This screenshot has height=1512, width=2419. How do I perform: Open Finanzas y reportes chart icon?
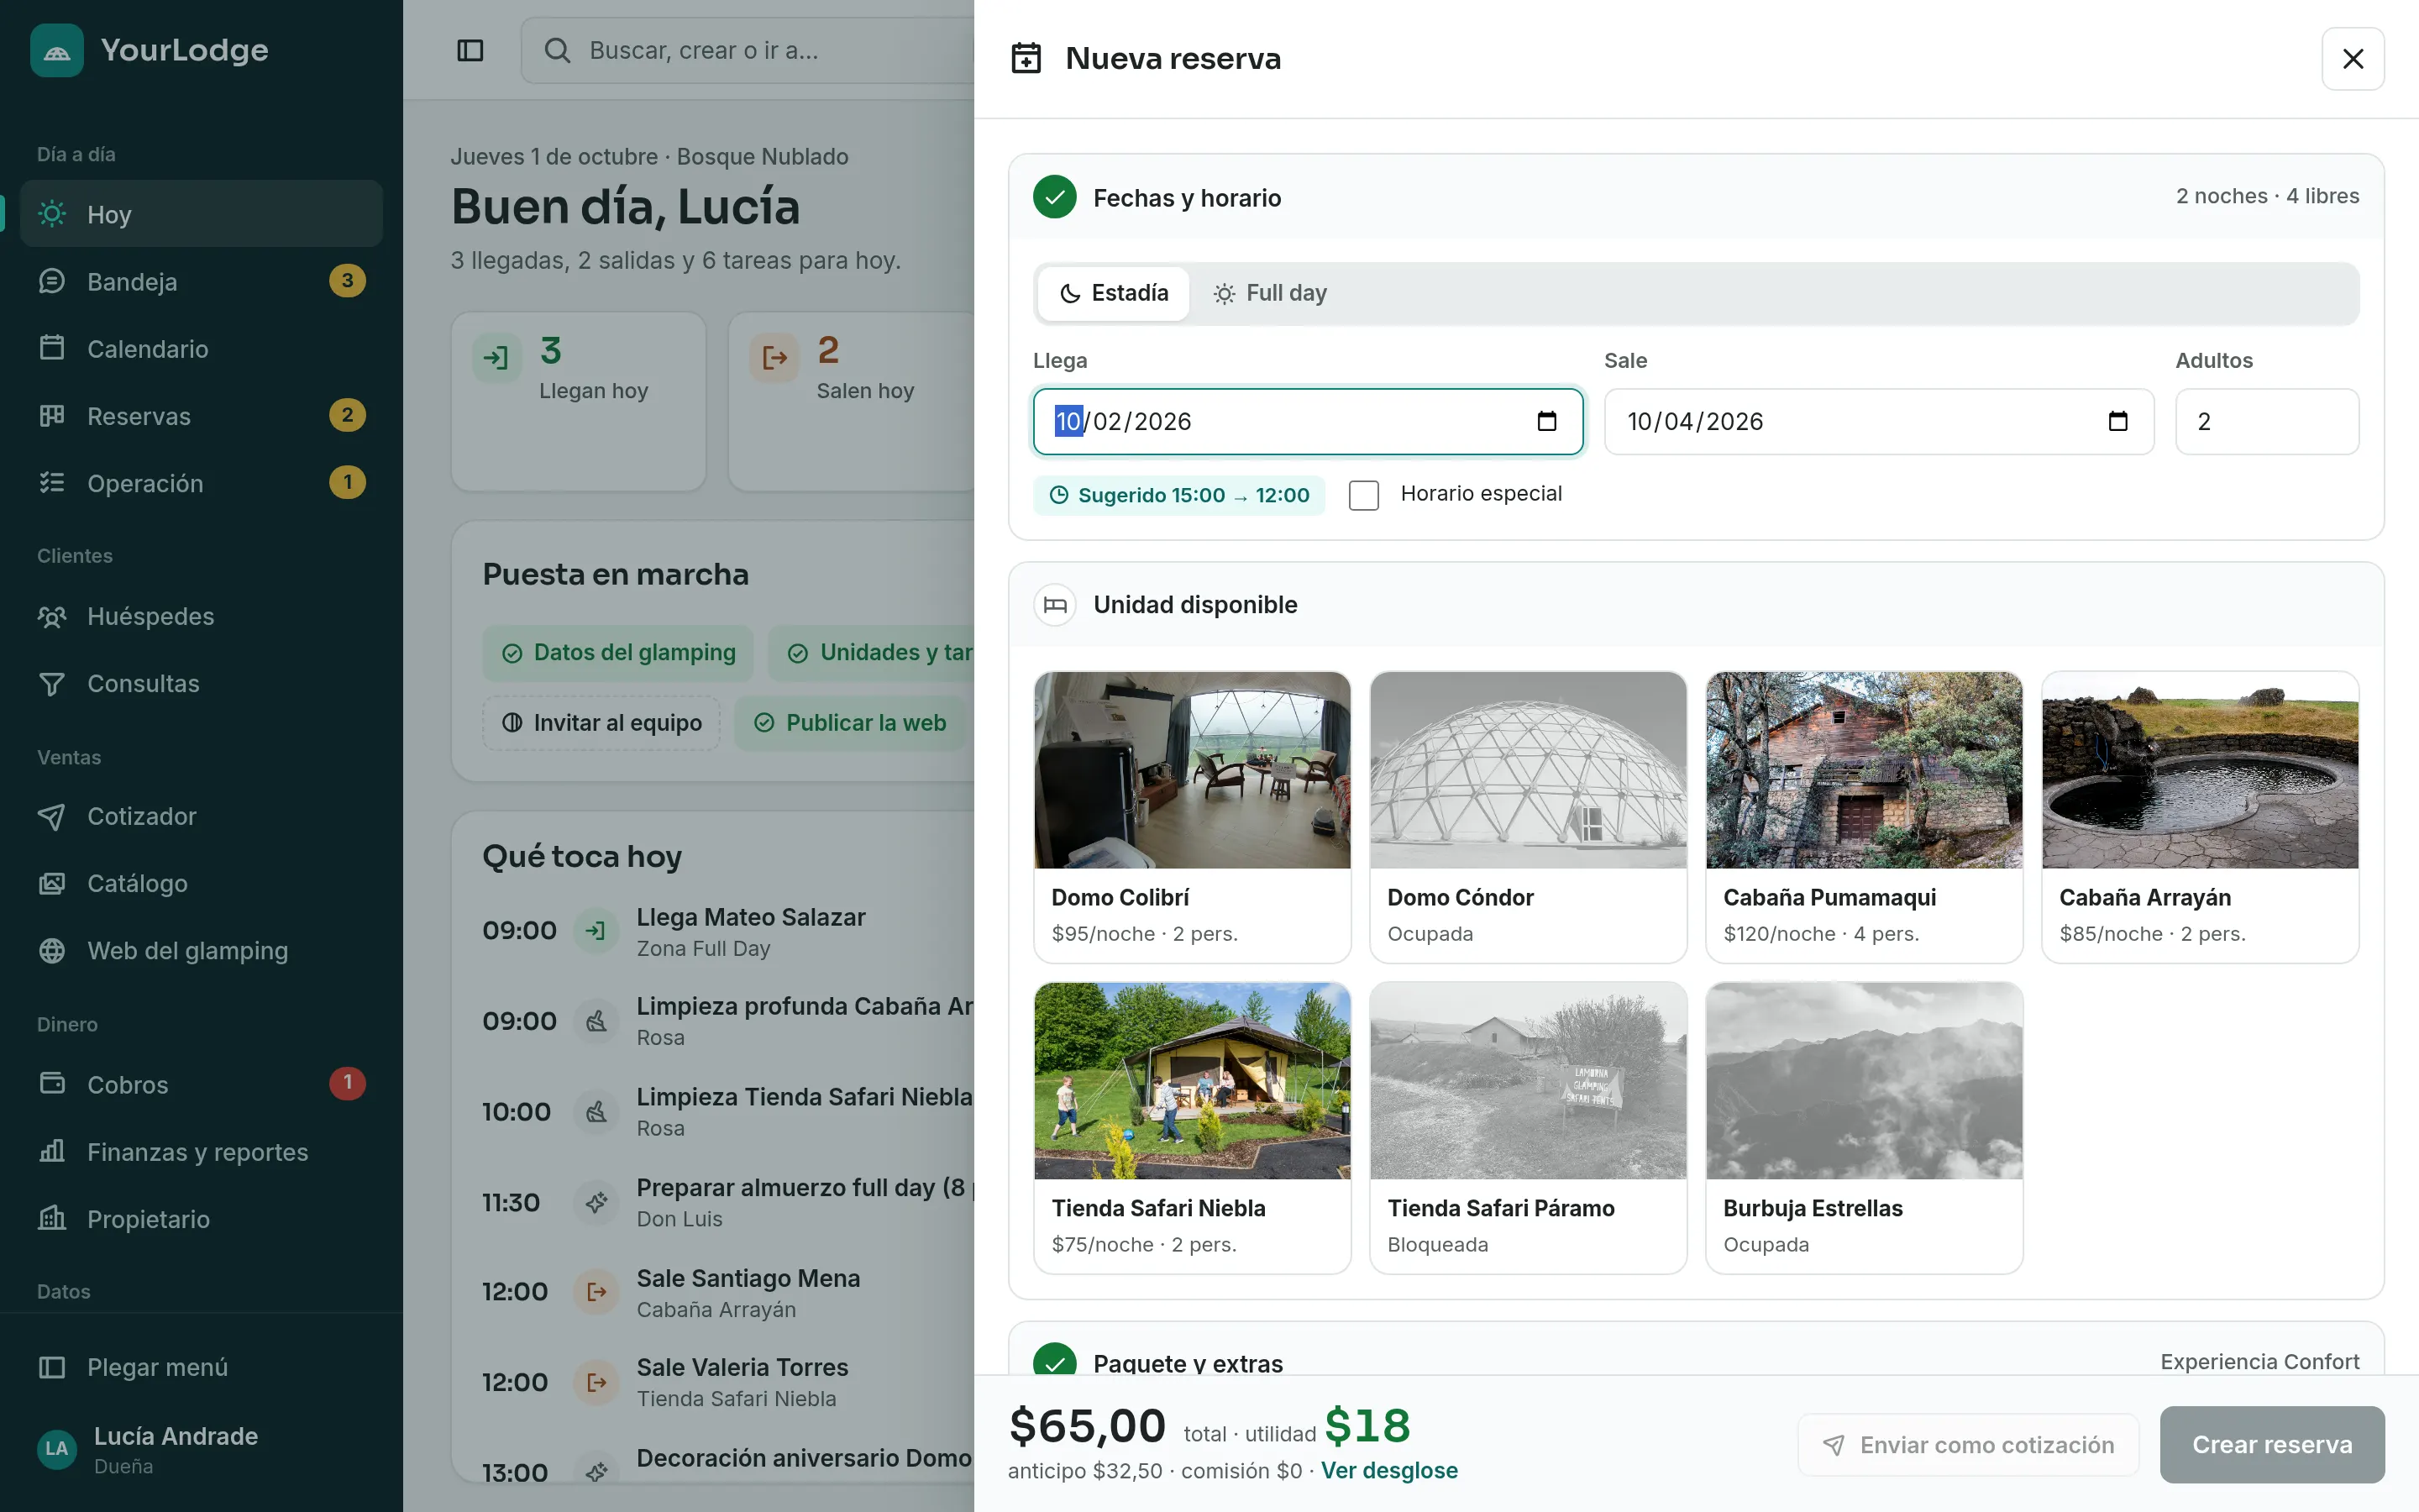(52, 1151)
